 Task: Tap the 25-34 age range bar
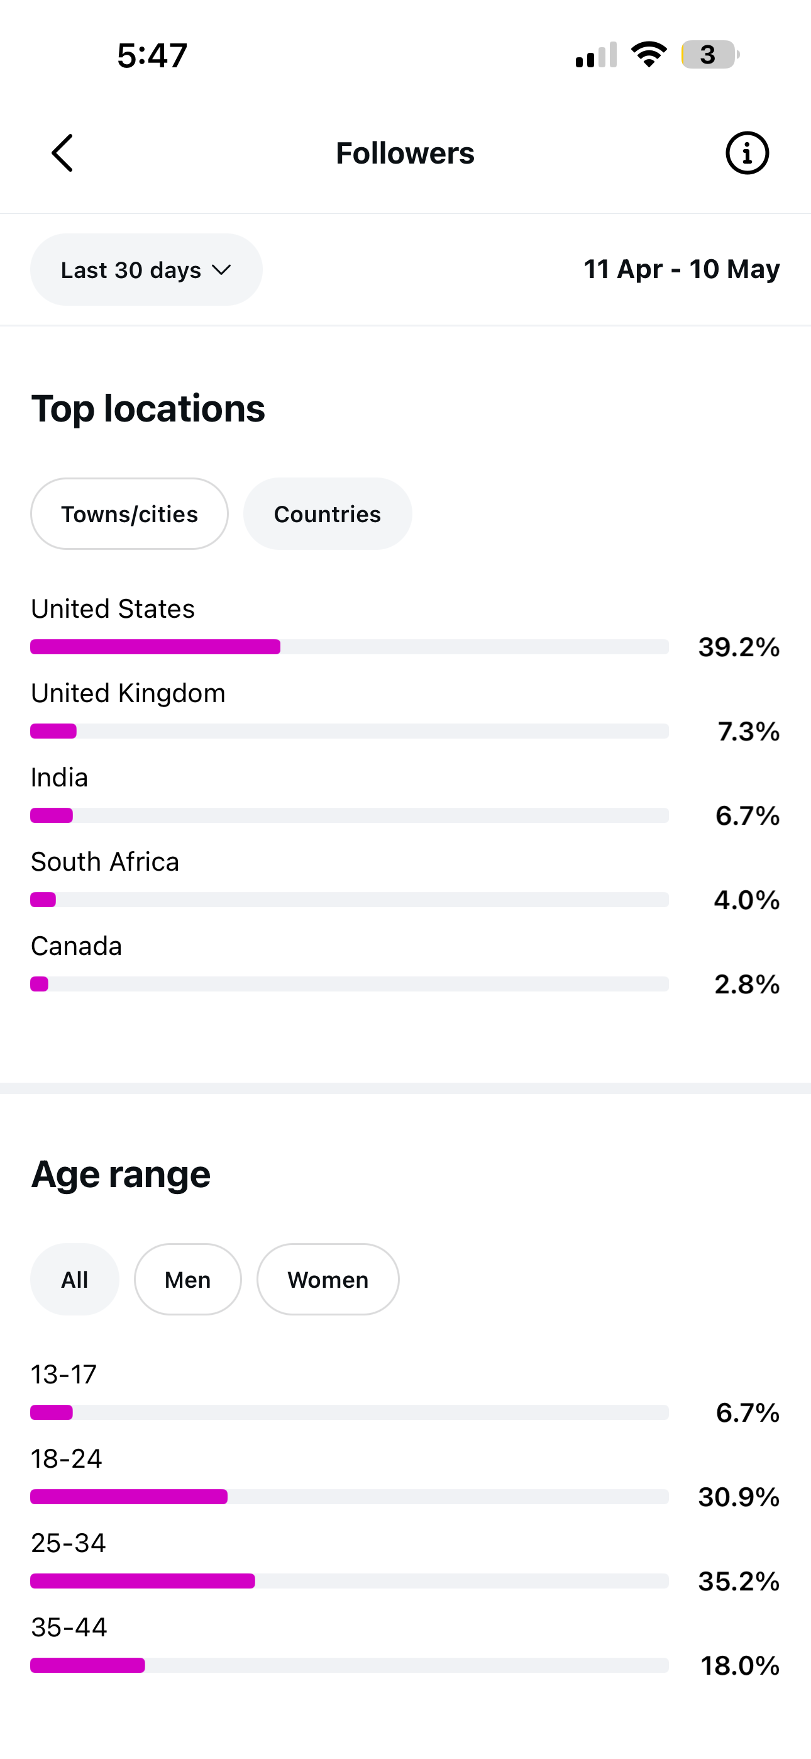pos(350,1581)
